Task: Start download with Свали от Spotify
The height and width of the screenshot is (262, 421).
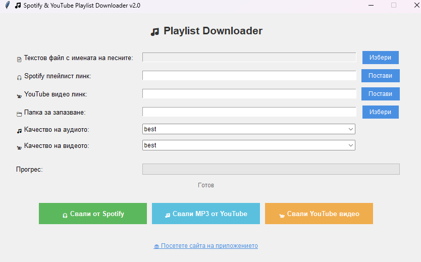Action: point(93,214)
